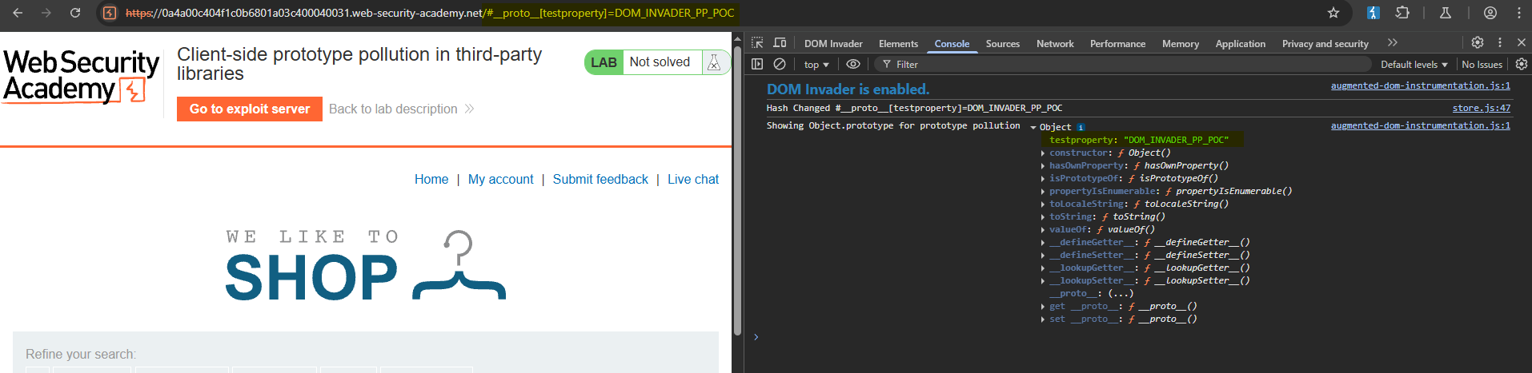This screenshot has height=373, width=1532.
Task: Click Go to exploit server button
Action: 250,109
